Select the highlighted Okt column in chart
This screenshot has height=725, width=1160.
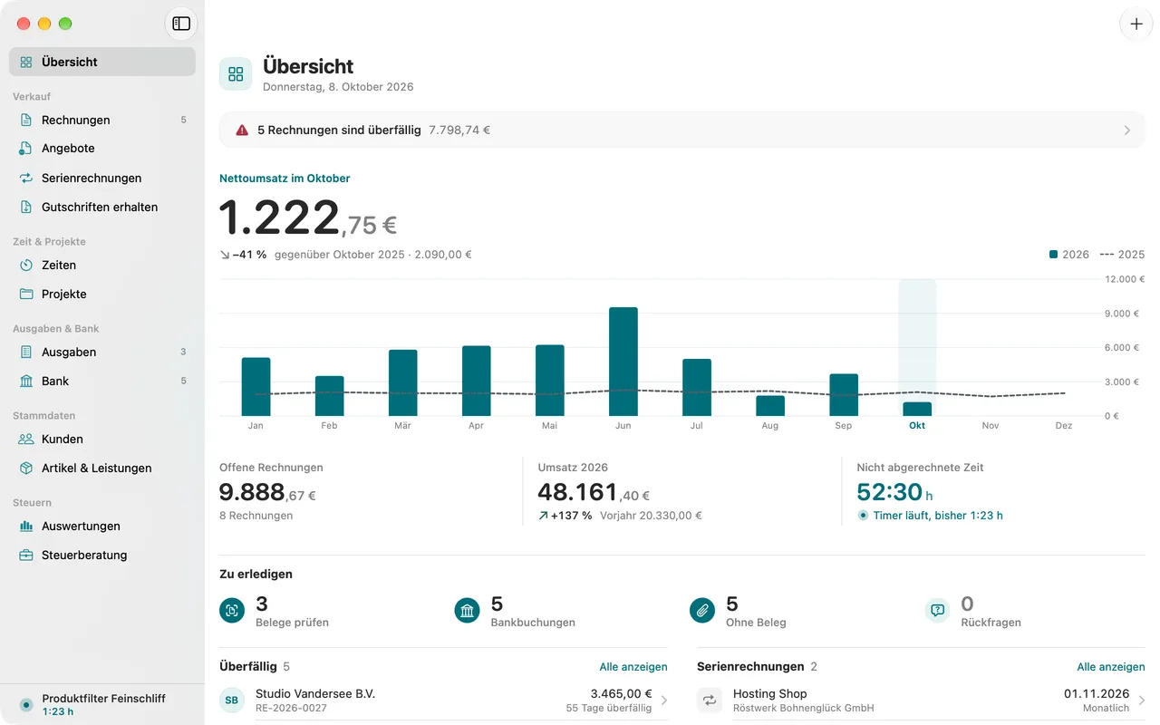tap(917, 348)
